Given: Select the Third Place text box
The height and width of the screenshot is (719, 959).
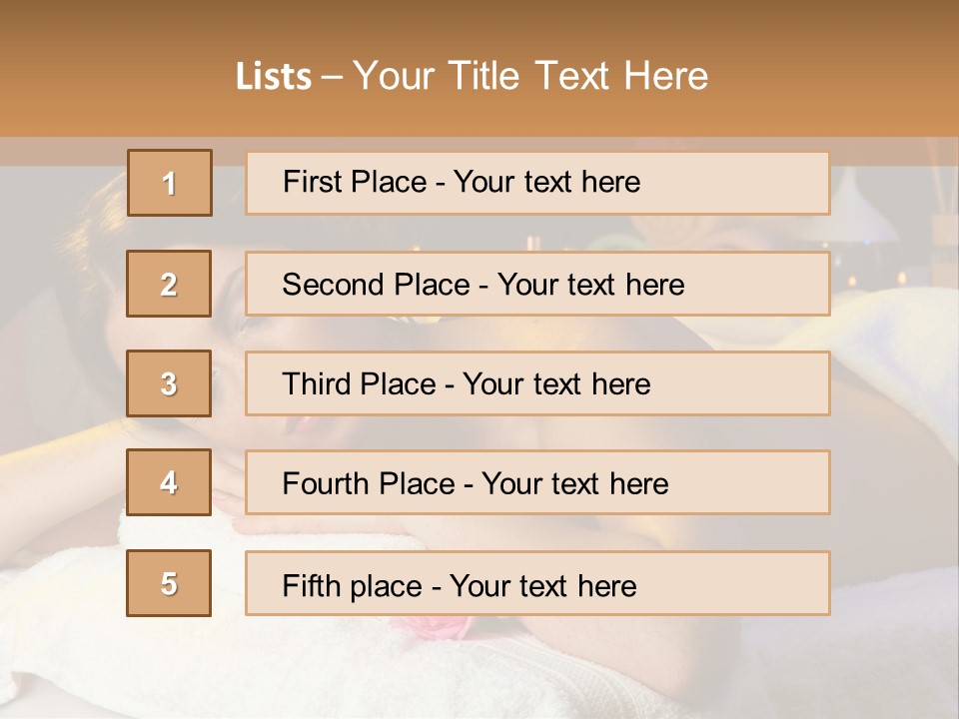Looking at the screenshot, I should [537, 383].
